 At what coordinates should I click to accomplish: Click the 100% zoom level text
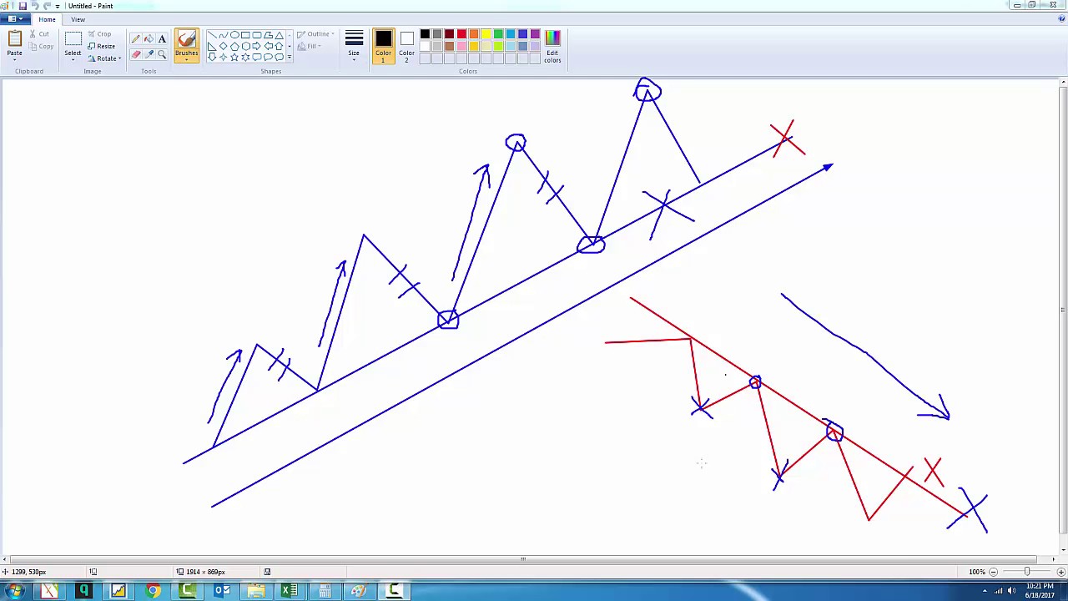point(977,572)
